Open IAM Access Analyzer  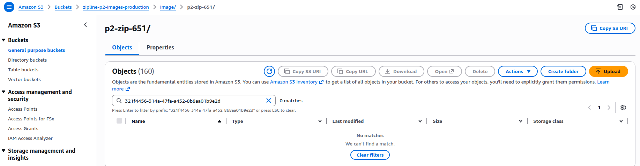(x=30, y=138)
